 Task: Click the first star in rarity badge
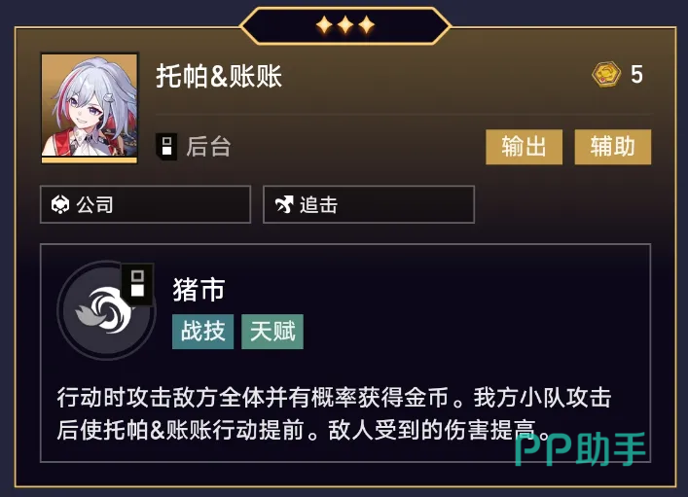pyautogui.click(x=324, y=25)
